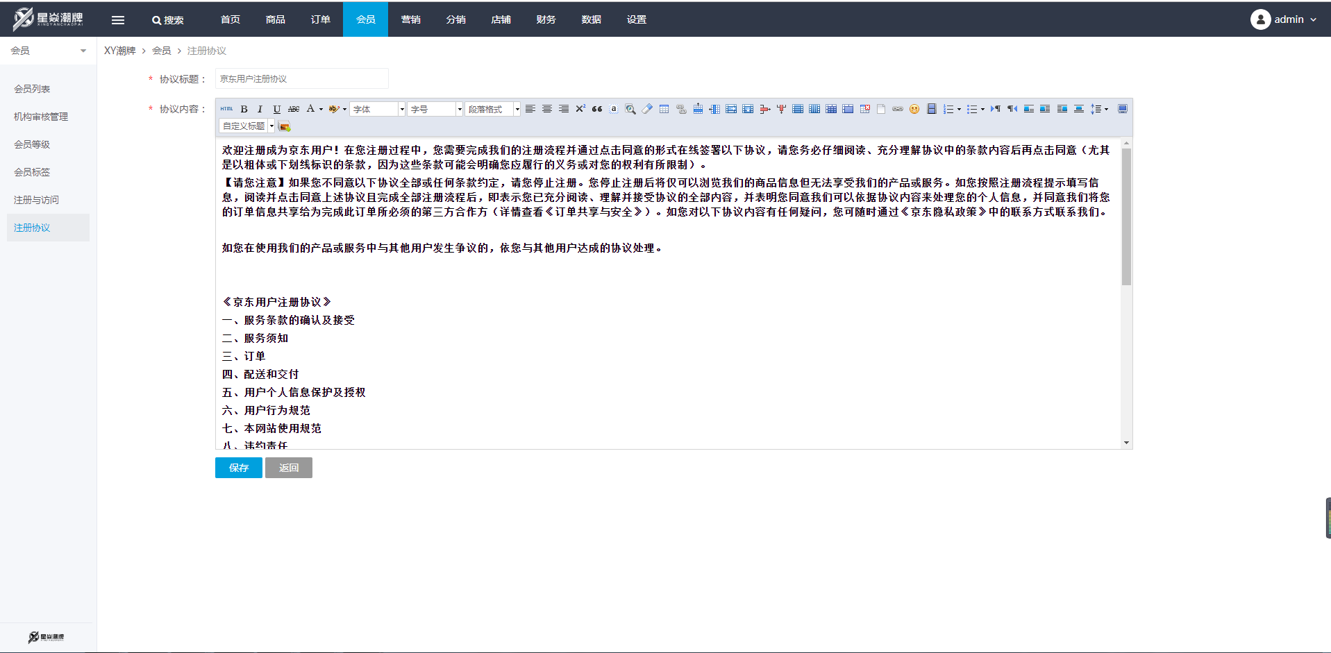Expand font color dropdown arrow
1331x653 pixels.
(x=321, y=109)
